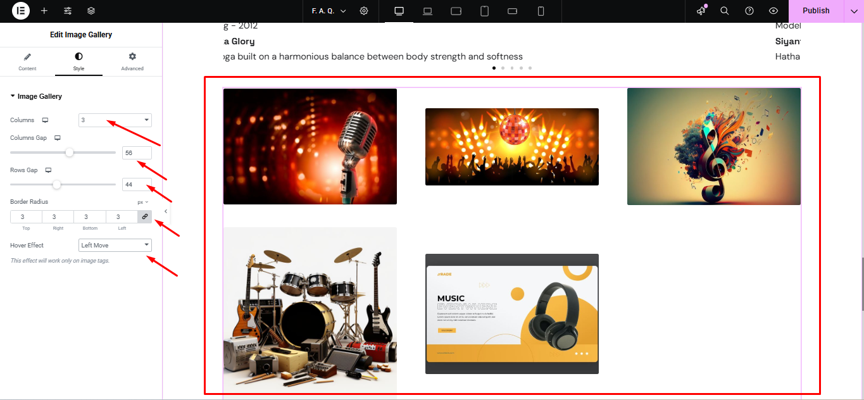Select the microphone gallery image
The width and height of the screenshot is (864, 400).
[x=310, y=146]
